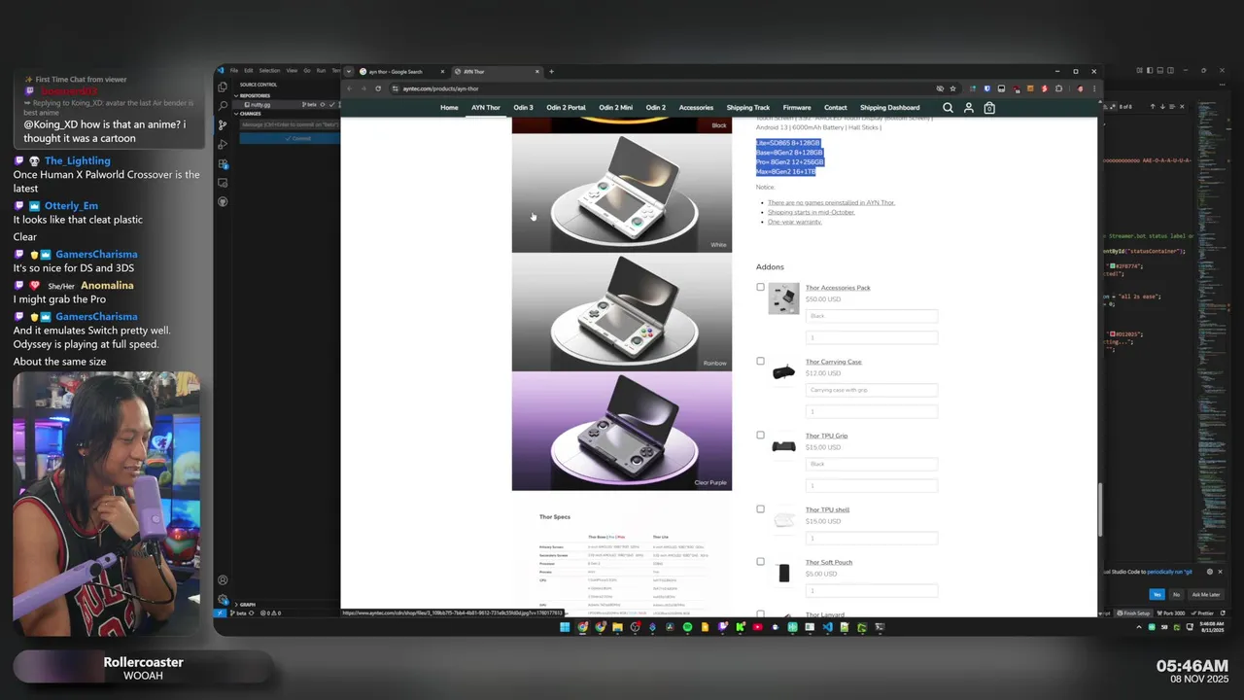1244x700 pixels.
Task: Collapse the Repositories section in Source Control
Action: tap(256, 95)
